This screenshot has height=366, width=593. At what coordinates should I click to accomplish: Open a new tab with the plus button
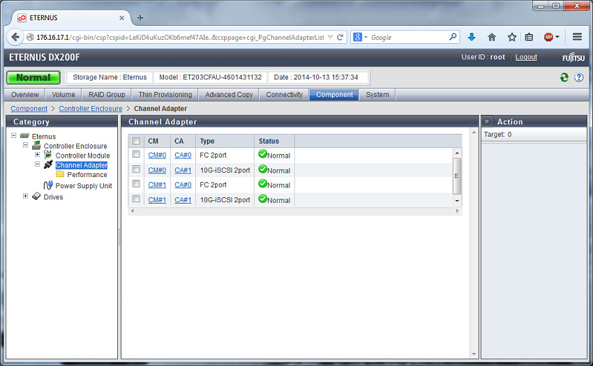coord(140,17)
